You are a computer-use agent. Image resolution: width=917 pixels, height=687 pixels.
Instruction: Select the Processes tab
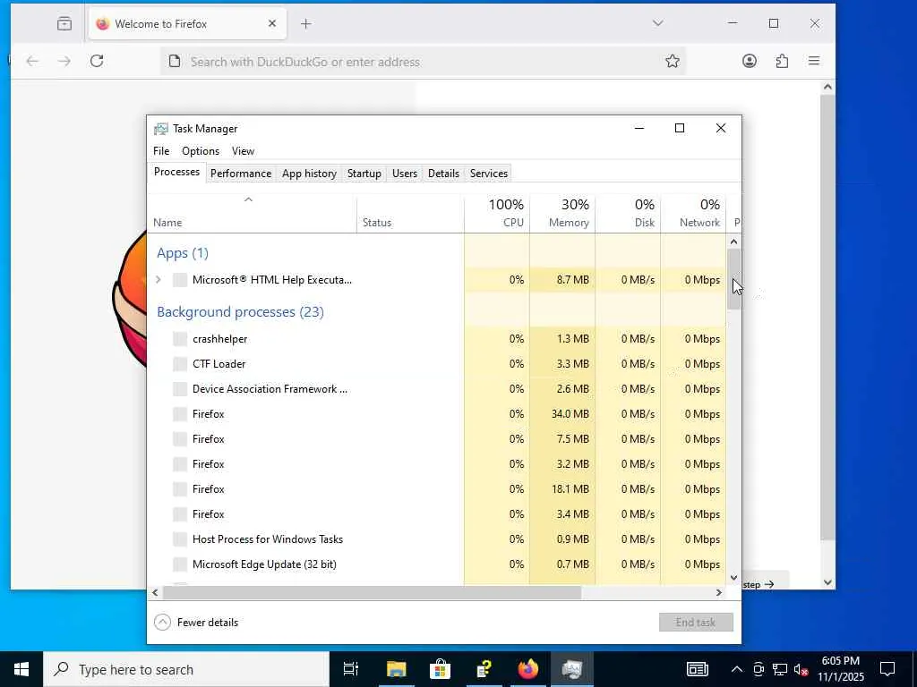(176, 172)
